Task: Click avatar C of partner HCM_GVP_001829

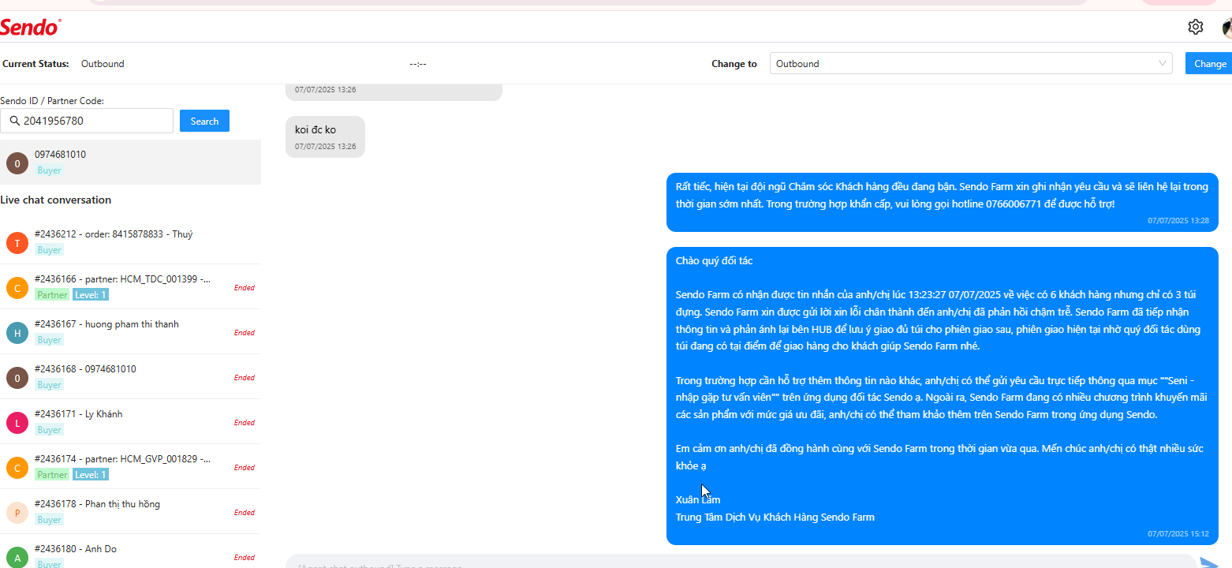Action: tap(17, 467)
